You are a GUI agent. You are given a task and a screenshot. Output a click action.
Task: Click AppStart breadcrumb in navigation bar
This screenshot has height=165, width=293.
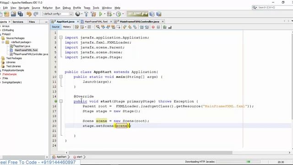click(61, 157)
